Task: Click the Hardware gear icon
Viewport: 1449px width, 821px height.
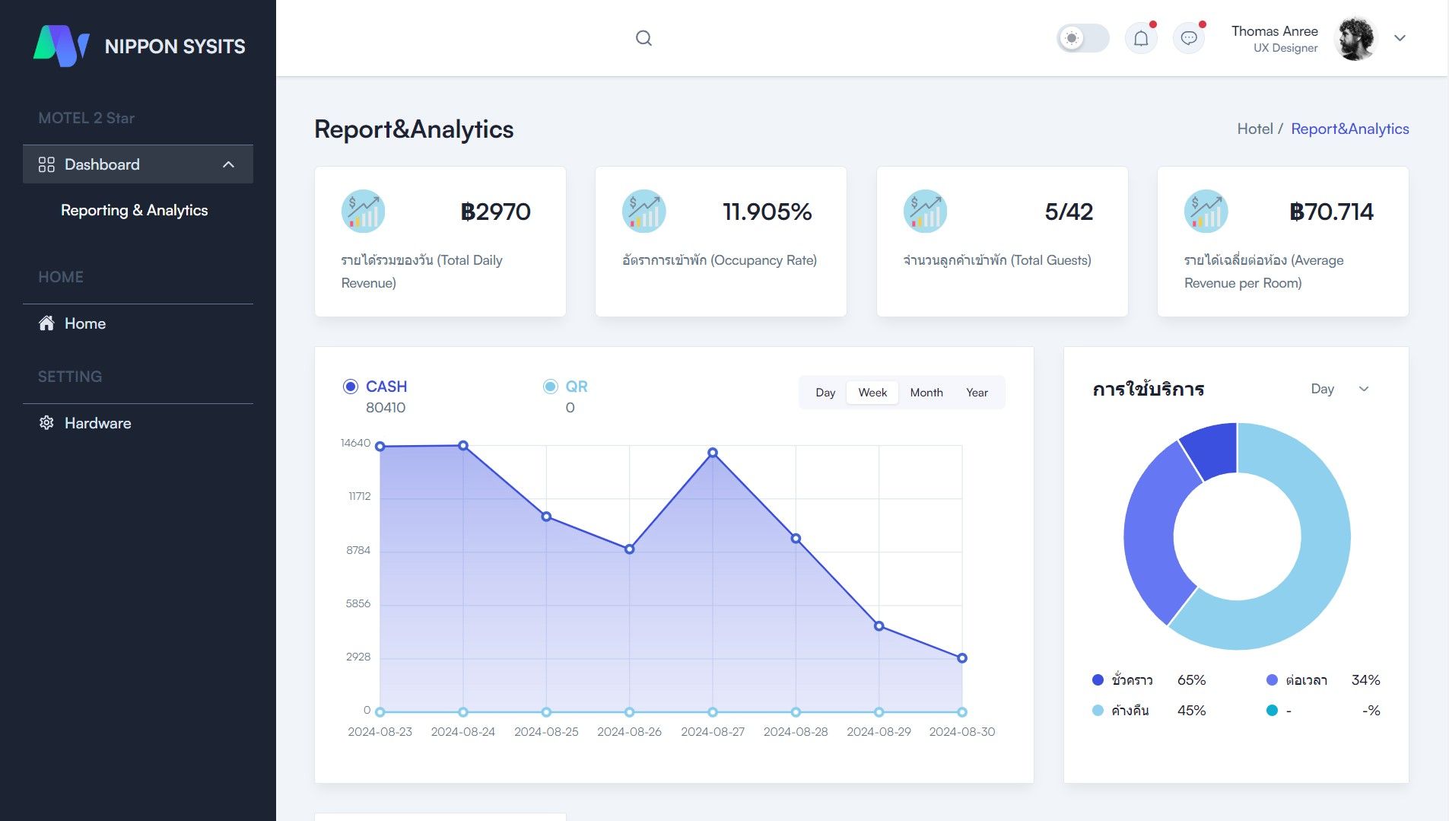Action: 46,423
